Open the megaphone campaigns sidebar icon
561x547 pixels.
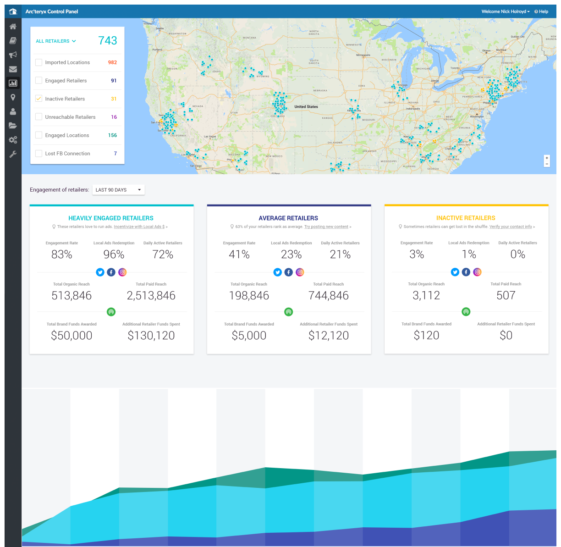click(13, 55)
